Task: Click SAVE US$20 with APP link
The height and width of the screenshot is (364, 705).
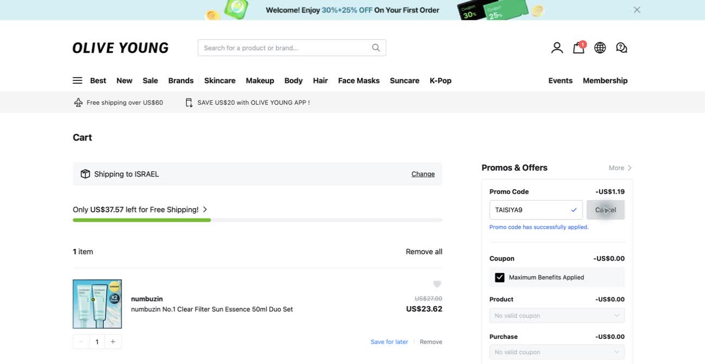Action: pyautogui.click(x=254, y=103)
